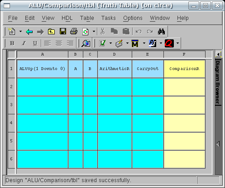Click the ModelSim M icon
This screenshot has height=188, width=225.
(x=135, y=43)
